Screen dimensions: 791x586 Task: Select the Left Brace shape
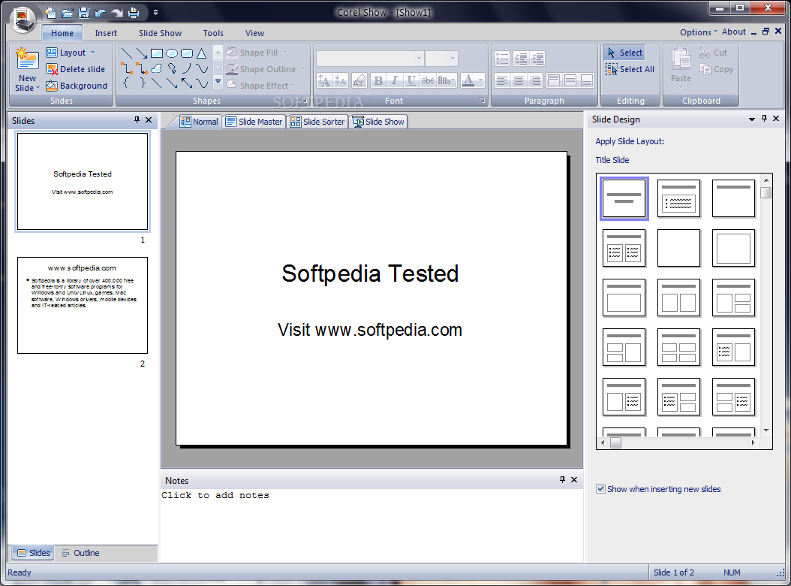pyautogui.click(x=127, y=83)
